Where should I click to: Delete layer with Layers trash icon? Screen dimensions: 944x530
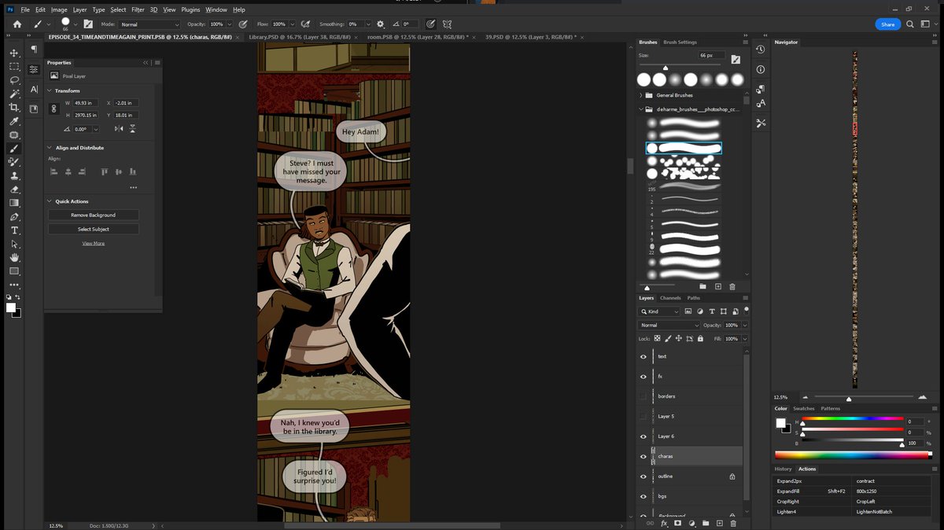733,523
